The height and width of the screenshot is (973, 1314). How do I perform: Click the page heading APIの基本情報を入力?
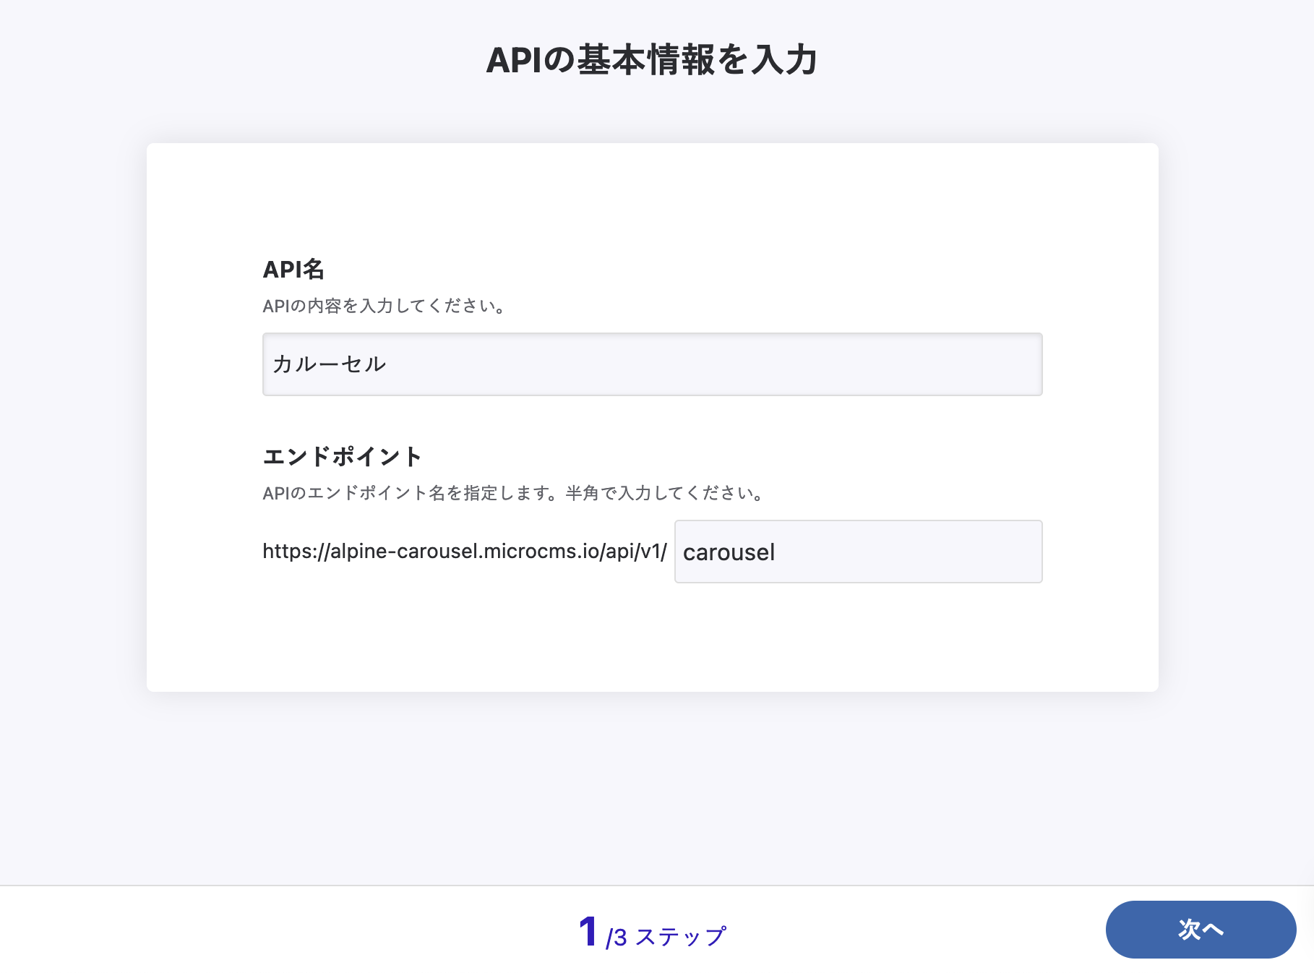coord(651,59)
